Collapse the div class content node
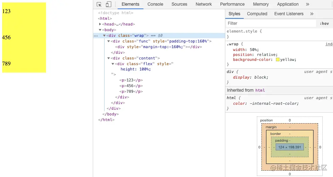333x177 pixels. coord(108,58)
